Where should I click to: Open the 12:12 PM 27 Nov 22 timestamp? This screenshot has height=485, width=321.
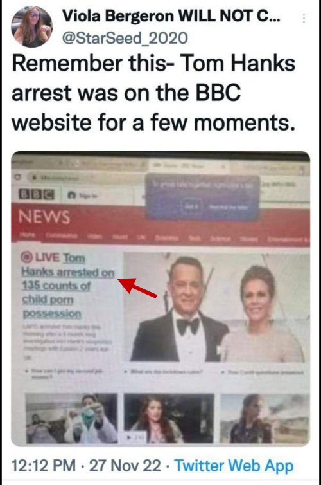click(x=86, y=466)
